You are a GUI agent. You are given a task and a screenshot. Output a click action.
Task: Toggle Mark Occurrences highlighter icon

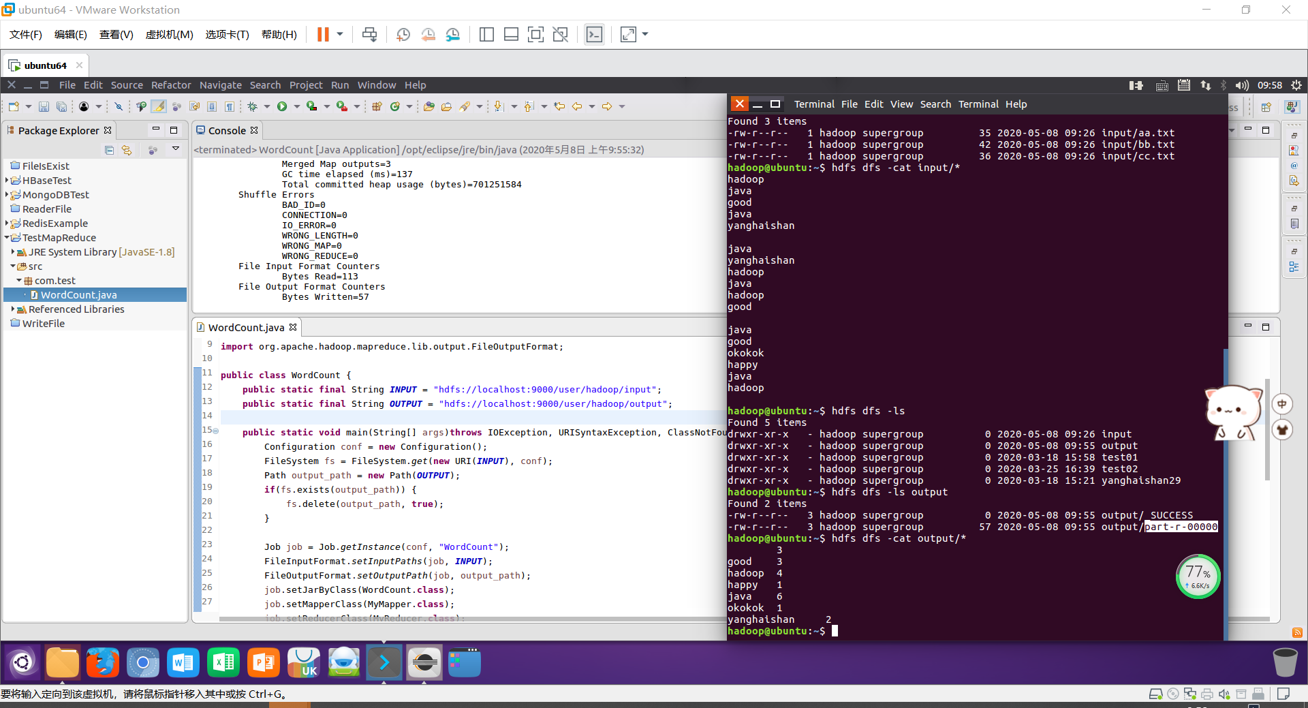159,106
